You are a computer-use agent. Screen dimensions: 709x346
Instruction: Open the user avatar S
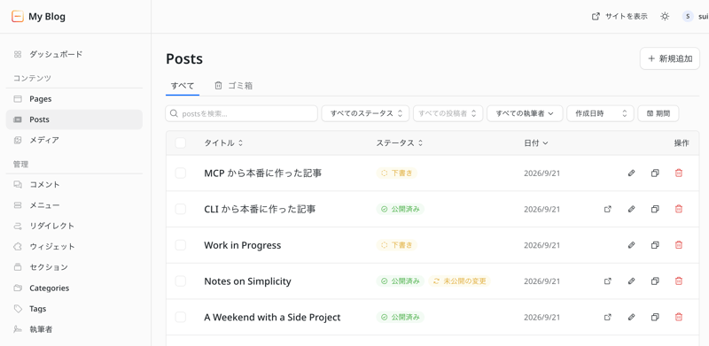pyautogui.click(x=688, y=16)
